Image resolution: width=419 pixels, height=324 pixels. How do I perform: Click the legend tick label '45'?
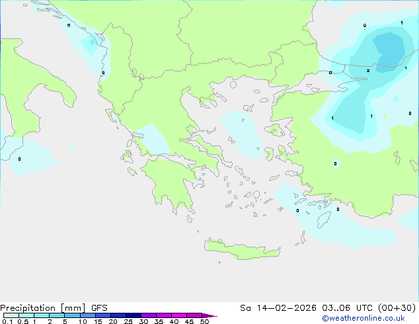click(x=189, y=321)
